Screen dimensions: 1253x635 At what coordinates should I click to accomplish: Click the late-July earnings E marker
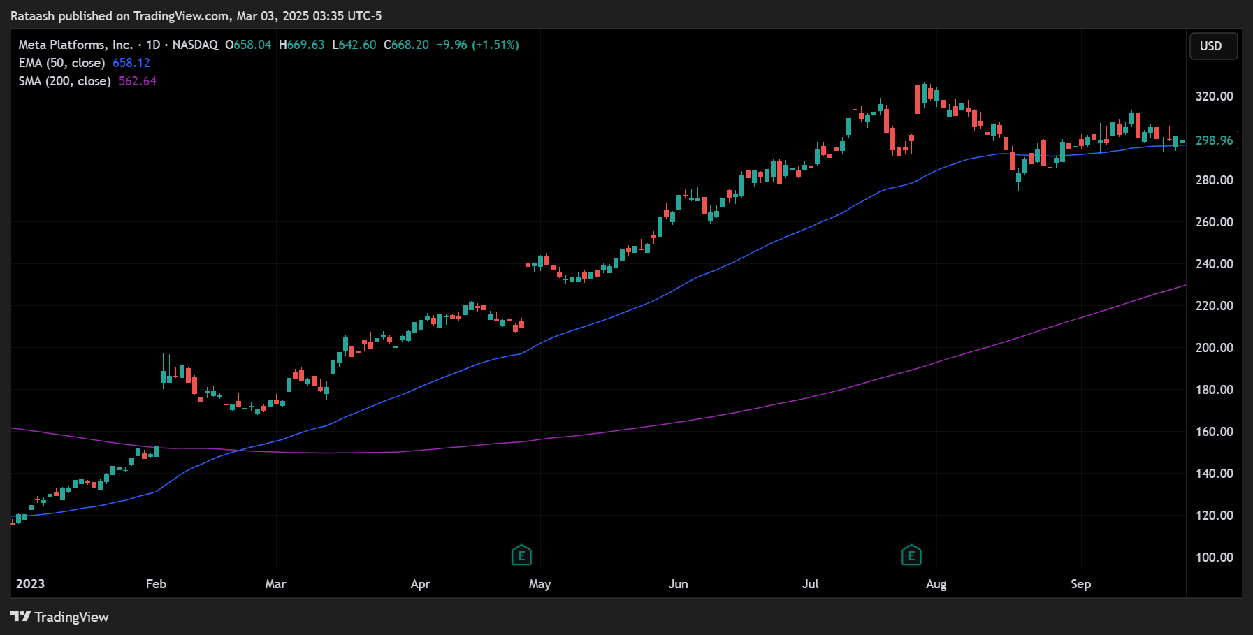pyautogui.click(x=911, y=555)
